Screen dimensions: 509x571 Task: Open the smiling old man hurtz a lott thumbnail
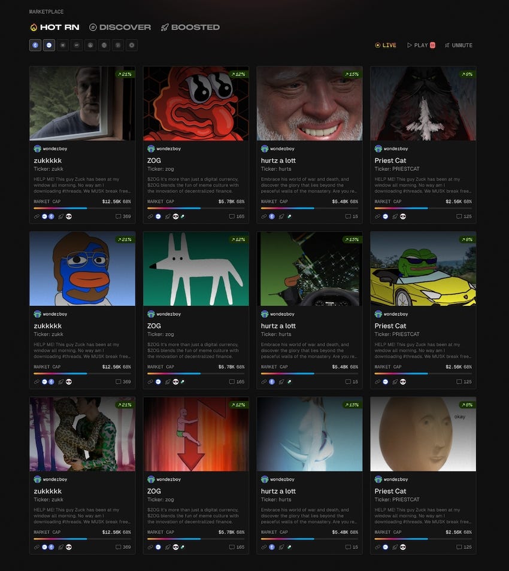pyautogui.click(x=310, y=104)
